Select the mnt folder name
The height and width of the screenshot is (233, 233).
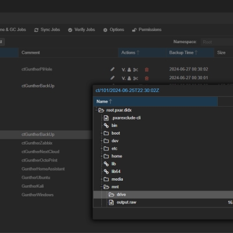[x=115, y=187]
